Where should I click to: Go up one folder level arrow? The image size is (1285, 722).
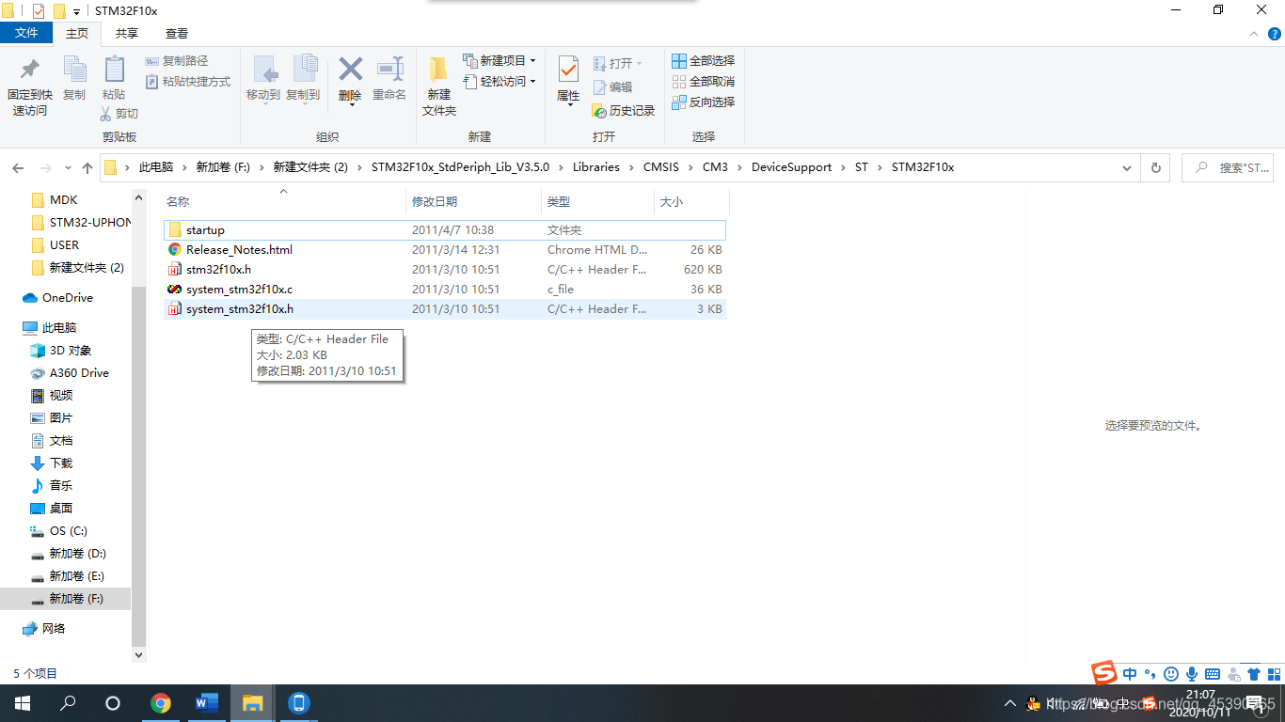87,168
